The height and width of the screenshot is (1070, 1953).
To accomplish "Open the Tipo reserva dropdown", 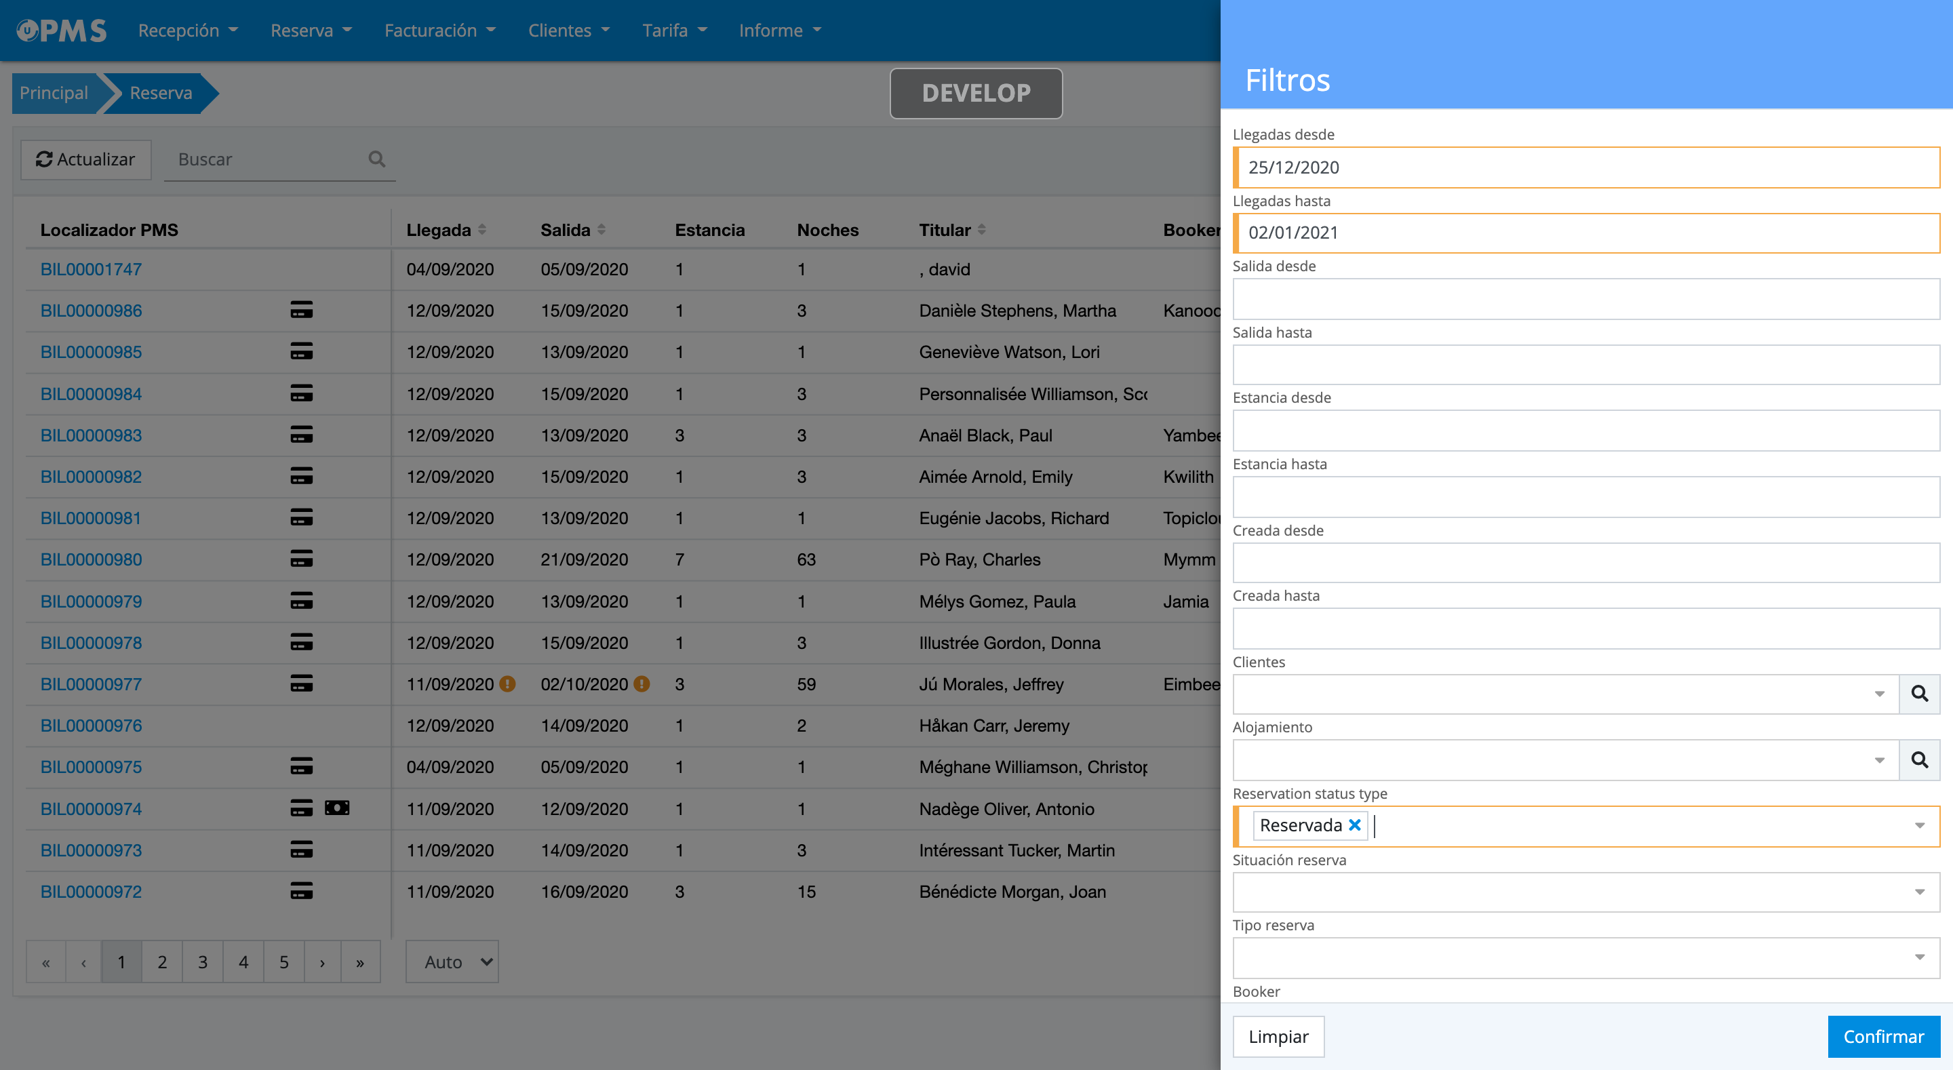I will tap(1919, 957).
